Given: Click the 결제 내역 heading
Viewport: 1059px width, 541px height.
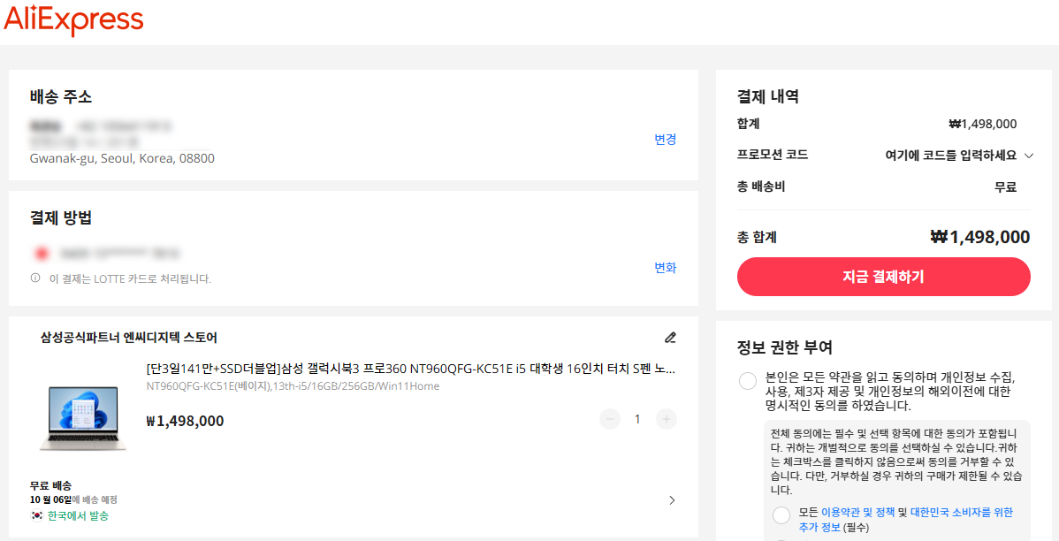Looking at the screenshot, I should (x=768, y=96).
